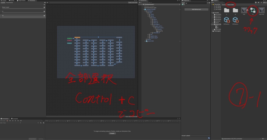This screenshot has height=140, width=267.
Task: Expand shoulder.R in Hierarchy
Action: pyautogui.click(x=151, y=33)
